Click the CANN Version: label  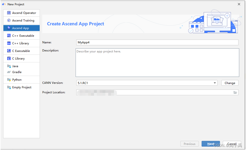(x=53, y=83)
